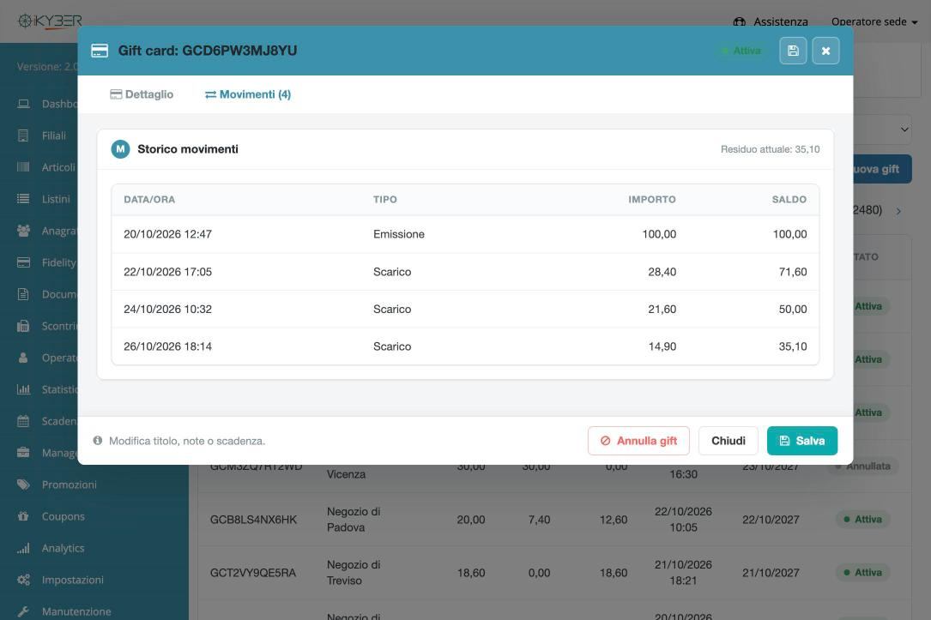This screenshot has height=620, width=931.
Task: Select the Emissione movement row type
Action: coord(399,234)
